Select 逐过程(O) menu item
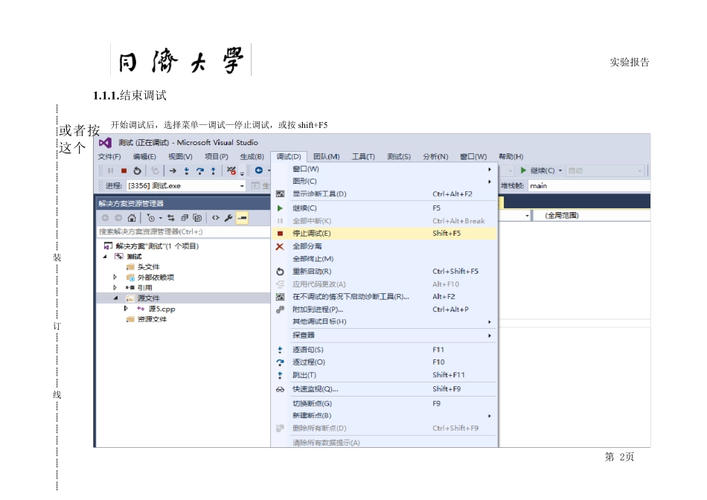This screenshot has height=500, width=707. 384,362
